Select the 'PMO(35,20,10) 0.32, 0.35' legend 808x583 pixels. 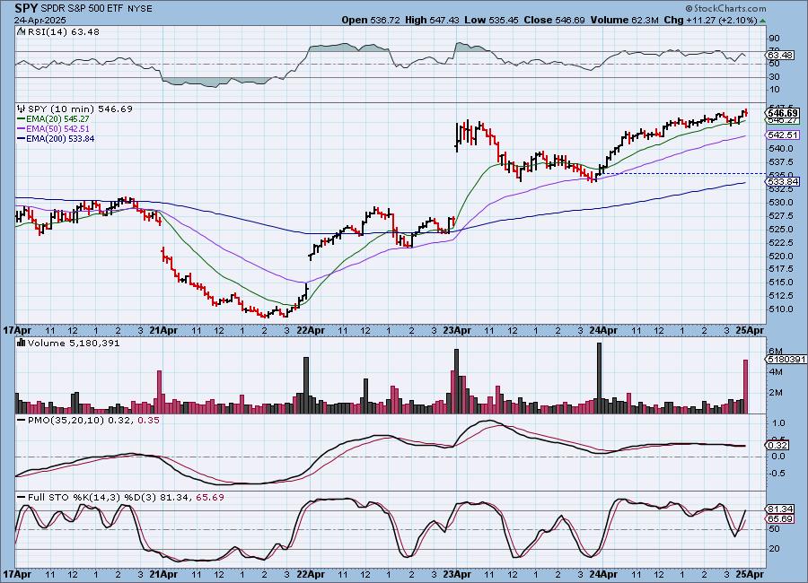pyautogui.click(x=93, y=421)
